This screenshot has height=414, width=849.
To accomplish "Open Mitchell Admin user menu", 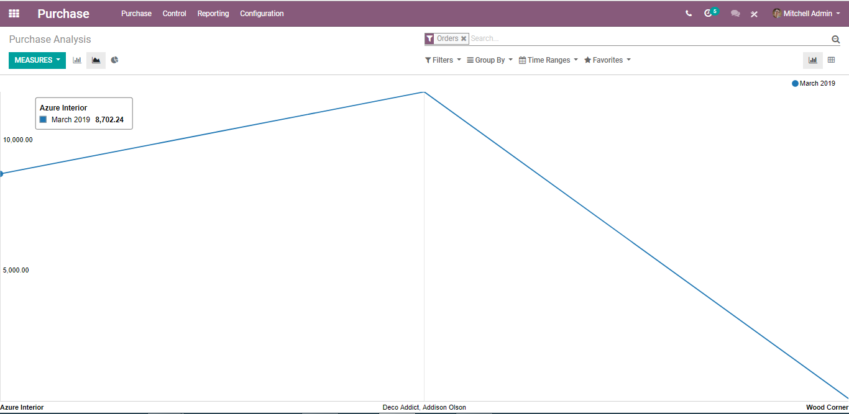I will 807,14.
